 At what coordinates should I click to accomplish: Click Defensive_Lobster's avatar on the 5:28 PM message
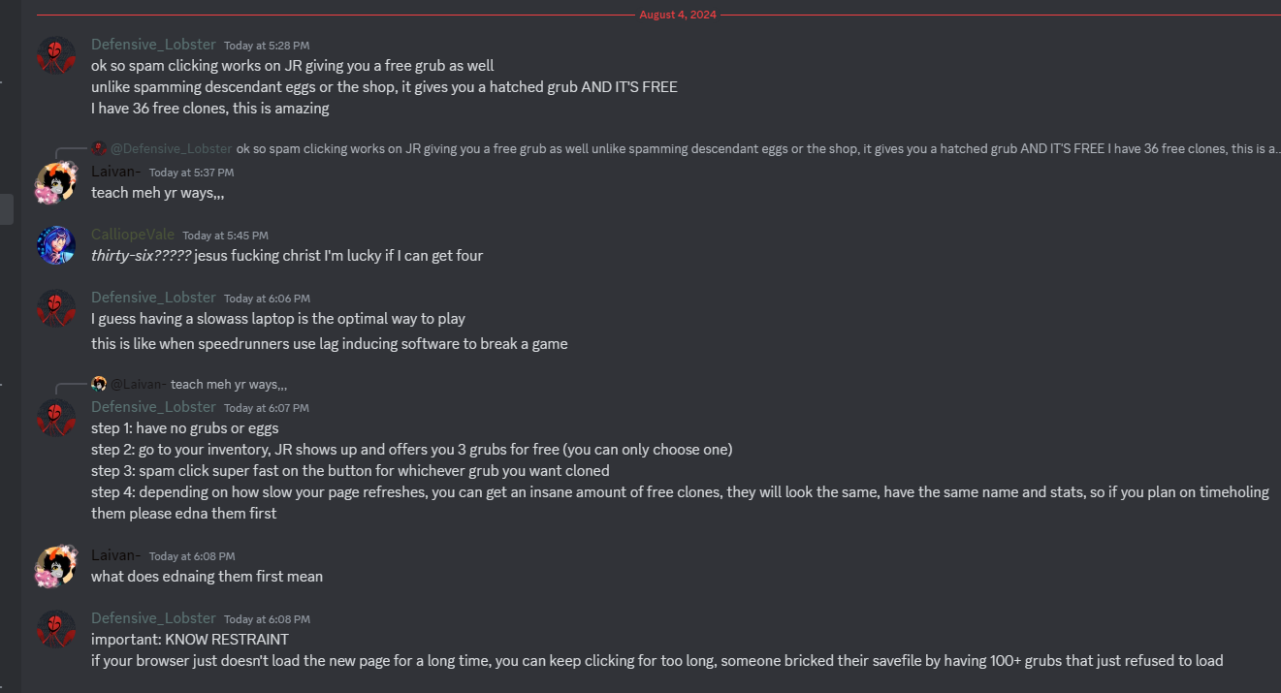click(x=55, y=55)
